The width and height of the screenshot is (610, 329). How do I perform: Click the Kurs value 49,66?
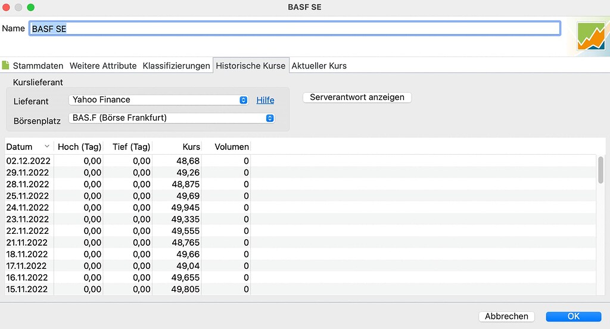click(x=188, y=254)
